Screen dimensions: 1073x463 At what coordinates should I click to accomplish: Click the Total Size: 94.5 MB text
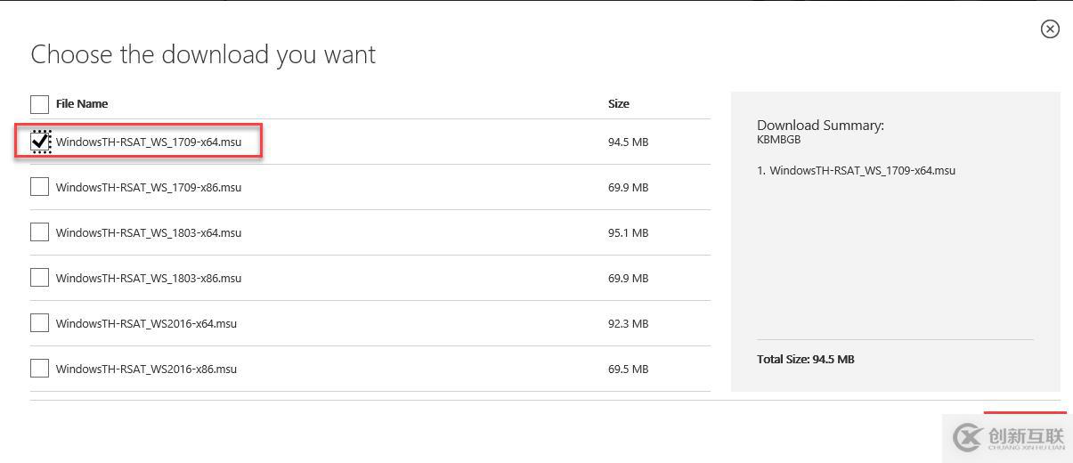[806, 359]
